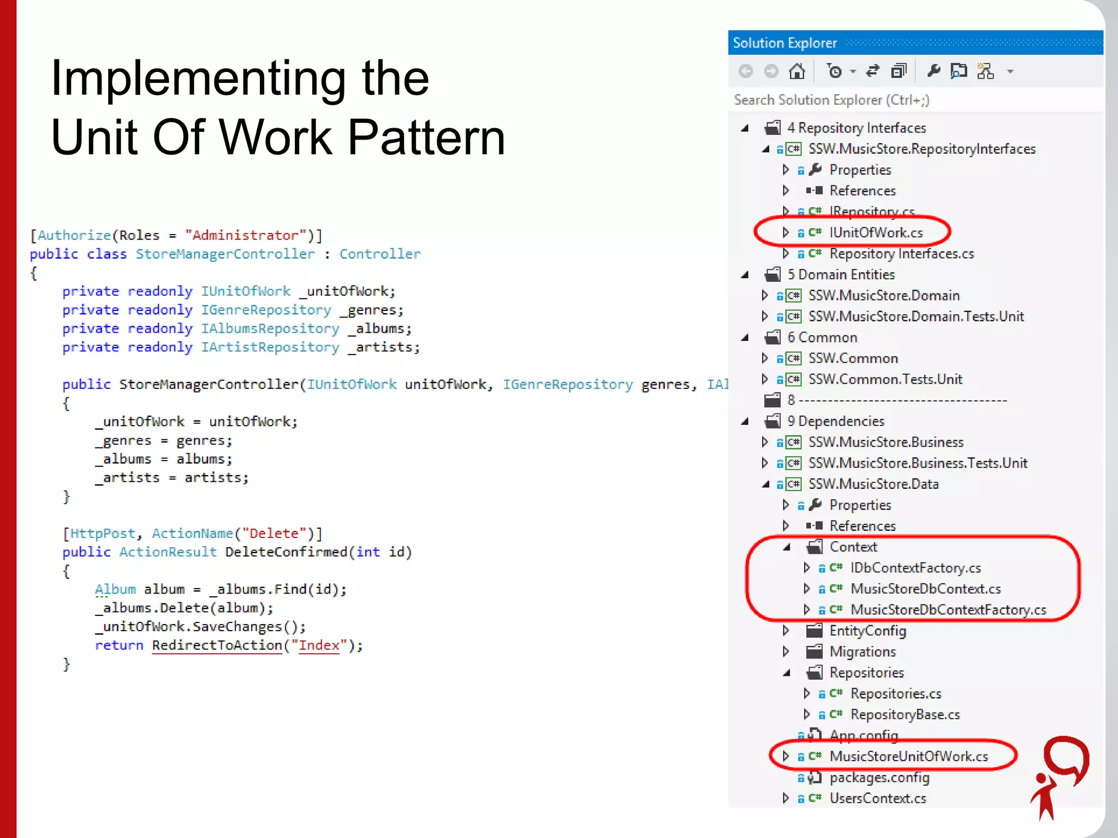Select RepositoryBase.cs C# file icon
The width and height of the screenshot is (1118, 838).
tap(836, 714)
